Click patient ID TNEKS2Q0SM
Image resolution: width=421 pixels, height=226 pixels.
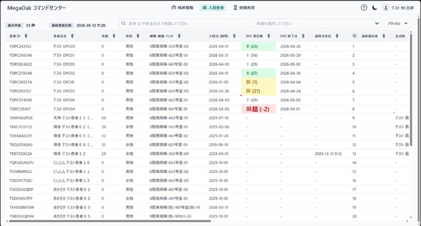(x=22, y=216)
